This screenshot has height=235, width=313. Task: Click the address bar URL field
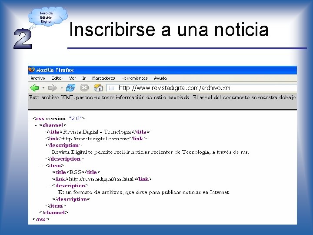202,88
